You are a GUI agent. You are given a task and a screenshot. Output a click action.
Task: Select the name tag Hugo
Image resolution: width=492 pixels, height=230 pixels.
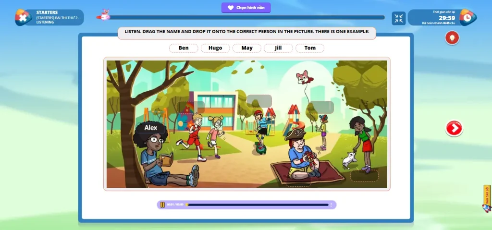pos(215,48)
